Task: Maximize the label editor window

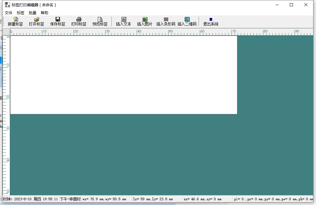Action: tap(291, 5)
